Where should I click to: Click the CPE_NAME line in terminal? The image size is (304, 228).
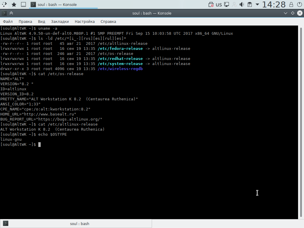click(45, 109)
